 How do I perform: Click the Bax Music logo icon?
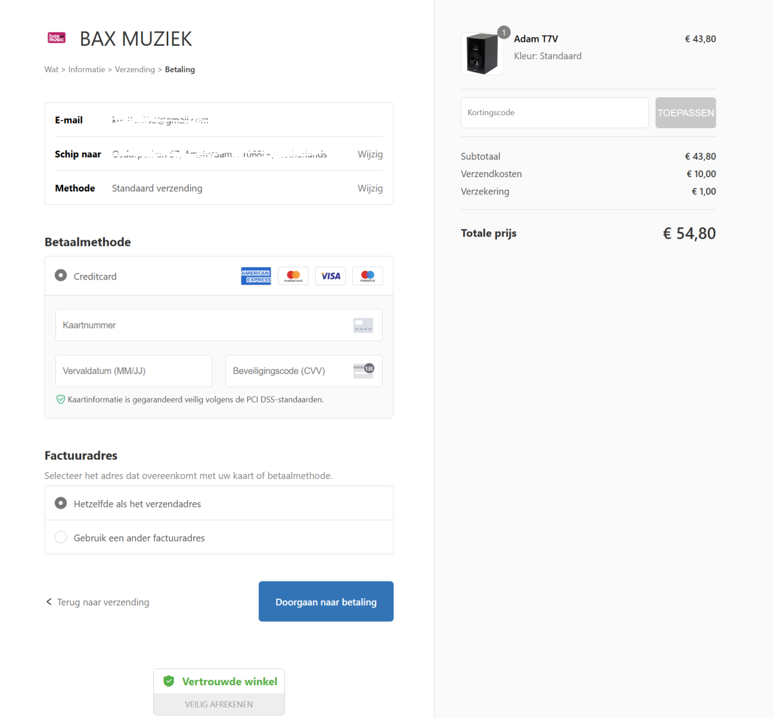(x=57, y=38)
